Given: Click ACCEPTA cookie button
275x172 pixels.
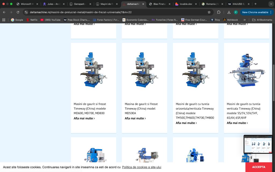Looking at the screenshot, I should click(x=258, y=167).
